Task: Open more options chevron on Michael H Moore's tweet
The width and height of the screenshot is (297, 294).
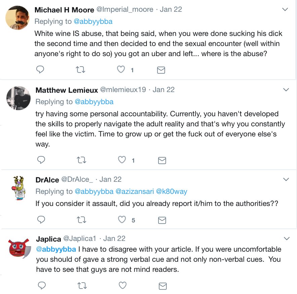Action: coord(285,9)
